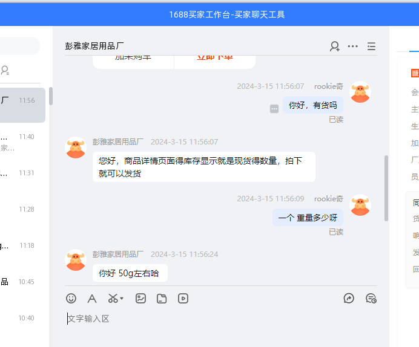Screen dimensions: 419x347
Task: Click the forward arrow circle icon
Action: tap(349, 298)
